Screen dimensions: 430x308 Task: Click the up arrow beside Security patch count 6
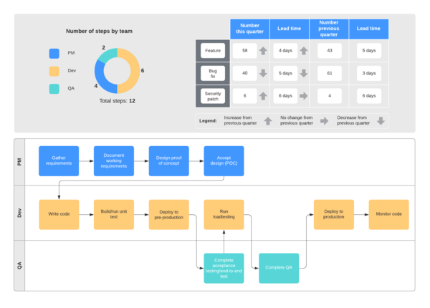coord(263,96)
